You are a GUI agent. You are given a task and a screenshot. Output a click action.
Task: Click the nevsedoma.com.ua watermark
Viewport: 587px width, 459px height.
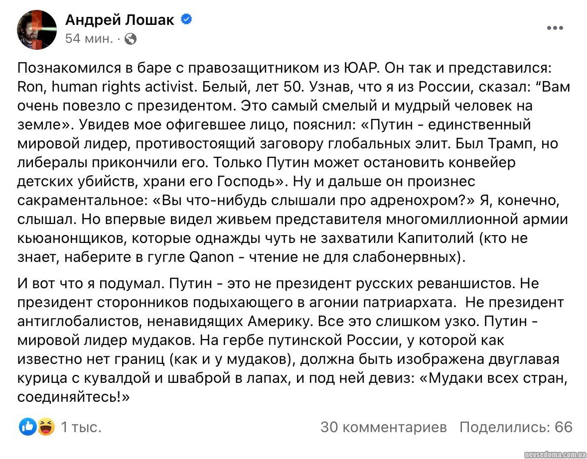click(555, 454)
